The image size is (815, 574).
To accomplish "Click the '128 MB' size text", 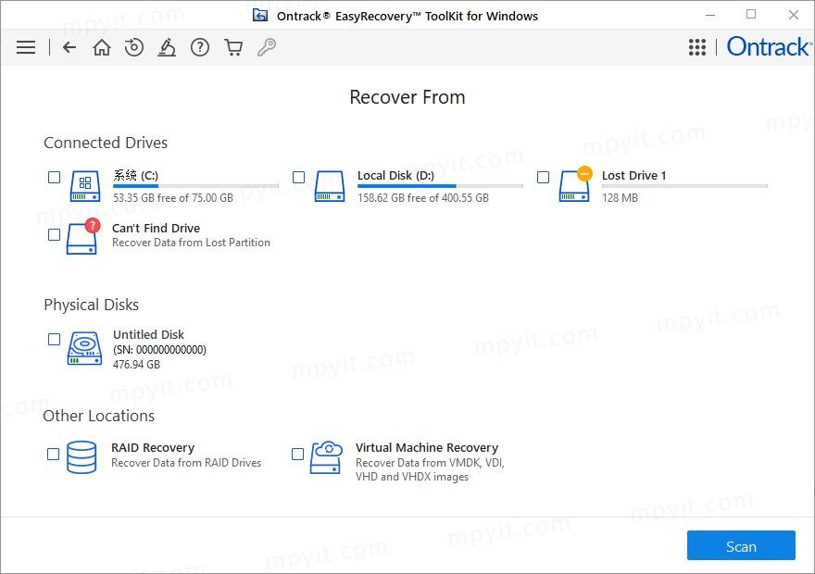I will [620, 198].
